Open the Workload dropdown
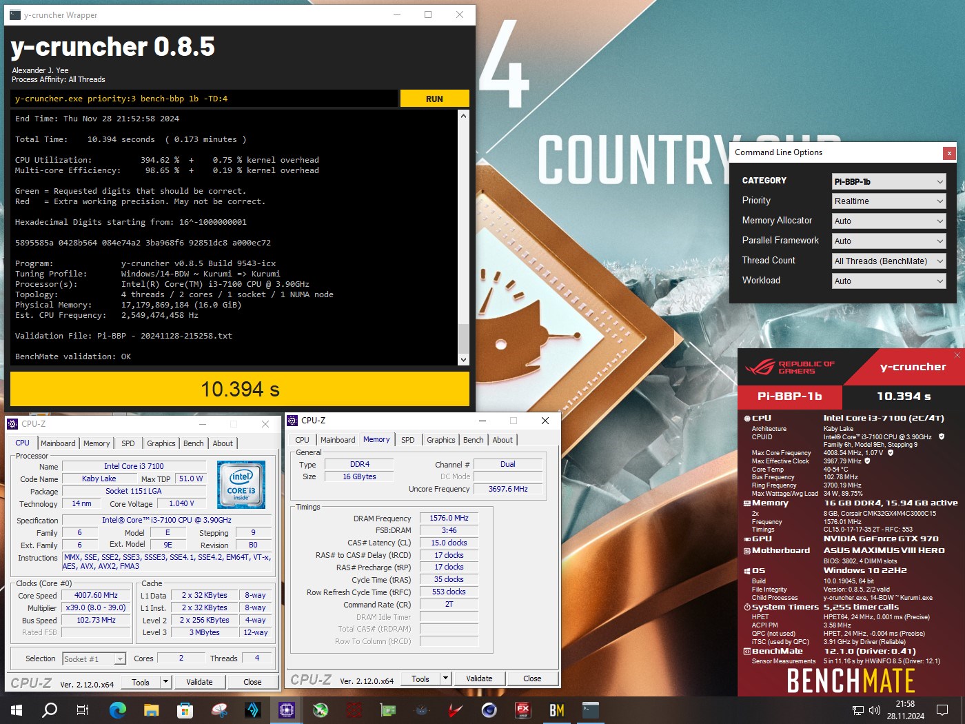This screenshot has width=965, height=724. [888, 281]
